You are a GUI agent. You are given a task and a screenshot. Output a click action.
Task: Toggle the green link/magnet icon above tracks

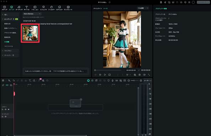click(7, 85)
